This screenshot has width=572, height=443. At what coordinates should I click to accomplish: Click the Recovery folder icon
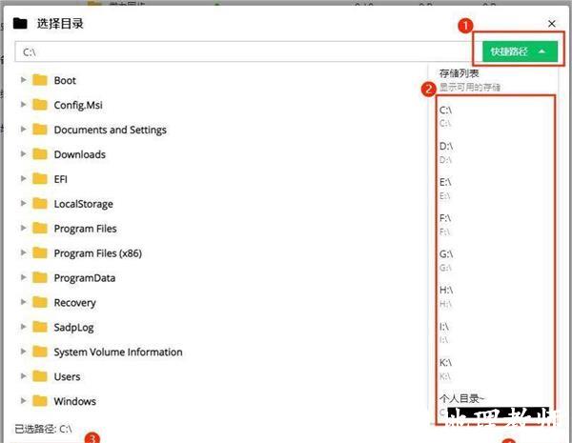(40, 302)
